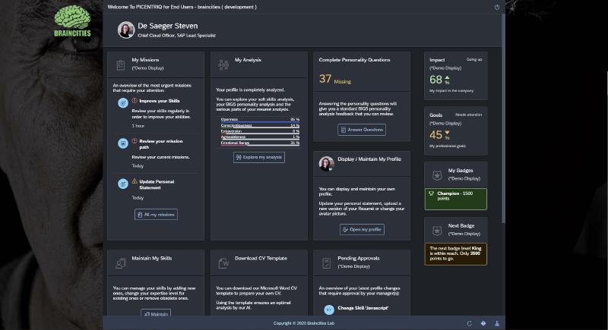
Task: Click the Answer Questions button
Action: click(362, 130)
